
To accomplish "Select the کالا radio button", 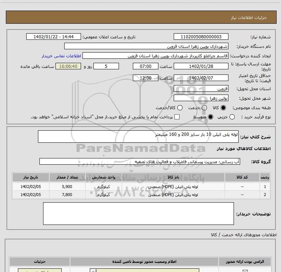I will [x=223, y=108].
